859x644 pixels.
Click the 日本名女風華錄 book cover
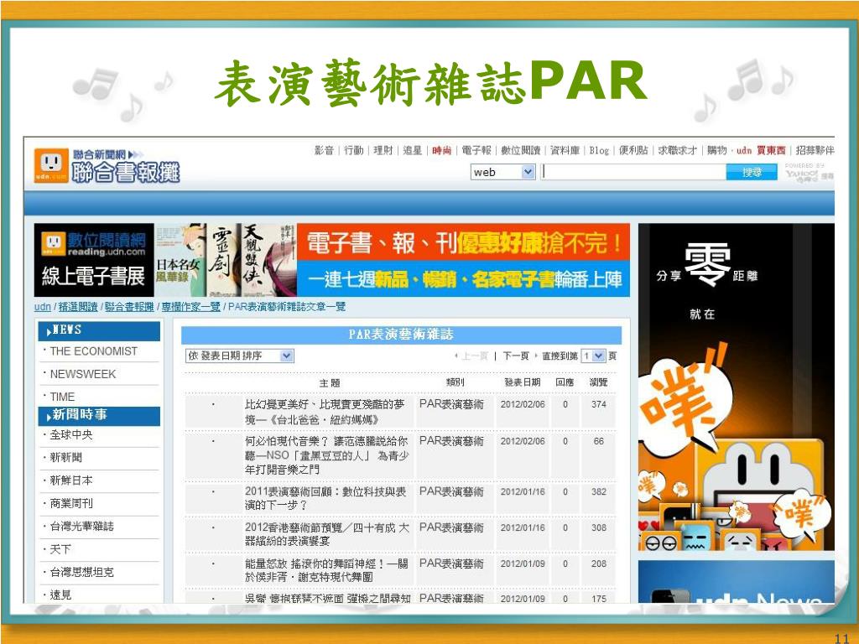coord(180,260)
